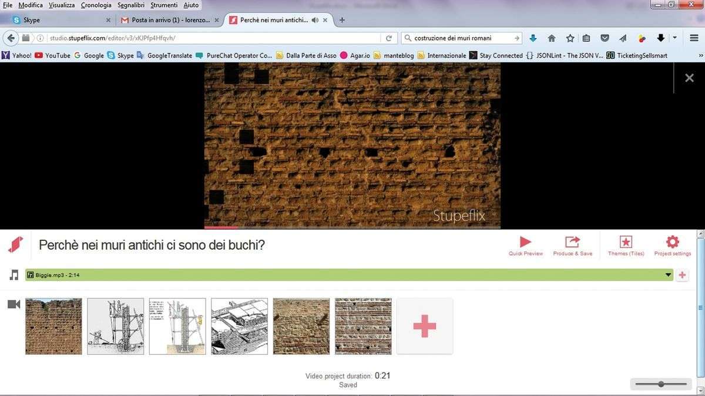Select the third thumbnail with text and drawing

click(x=177, y=326)
